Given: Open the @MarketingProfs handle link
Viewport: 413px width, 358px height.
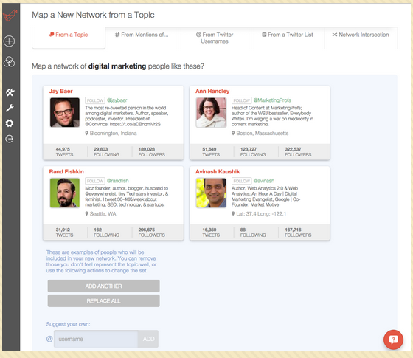Looking at the screenshot, I should click(x=272, y=100).
